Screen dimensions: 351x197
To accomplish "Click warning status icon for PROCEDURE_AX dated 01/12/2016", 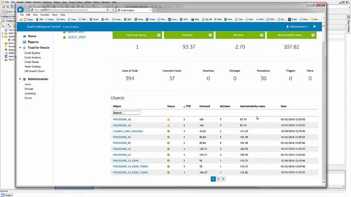I will [x=168, y=119].
